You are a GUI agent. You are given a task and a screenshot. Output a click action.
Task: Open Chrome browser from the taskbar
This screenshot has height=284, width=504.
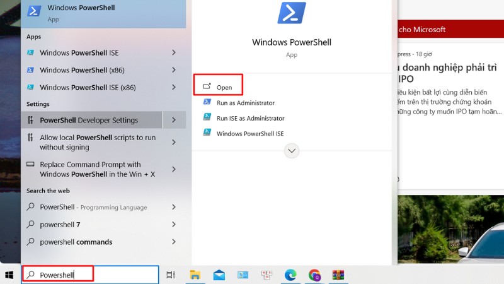coord(314,275)
